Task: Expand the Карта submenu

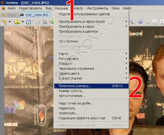Action: [91, 54]
